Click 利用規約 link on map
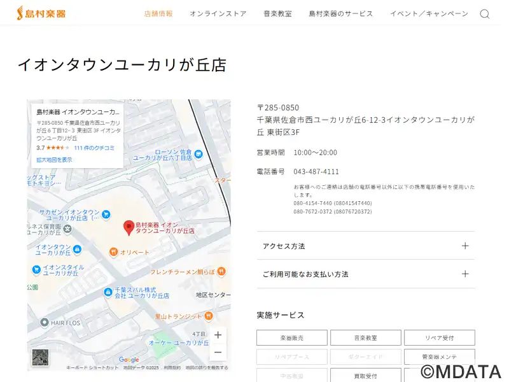The height and width of the screenshot is (382, 509). [172, 367]
